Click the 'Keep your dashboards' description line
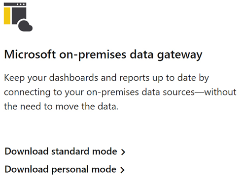 106,78
